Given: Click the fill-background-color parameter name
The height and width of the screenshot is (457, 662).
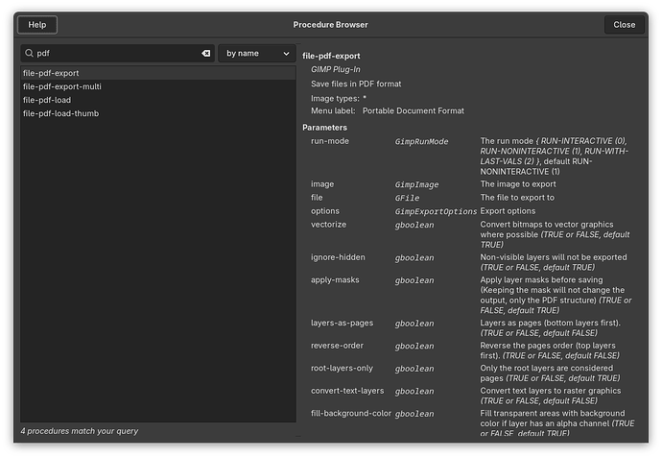Looking at the screenshot, I should (x=351, y=414).
